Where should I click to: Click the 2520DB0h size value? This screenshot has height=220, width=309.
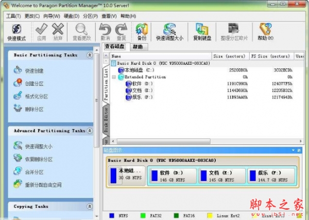tap(238, 70)
